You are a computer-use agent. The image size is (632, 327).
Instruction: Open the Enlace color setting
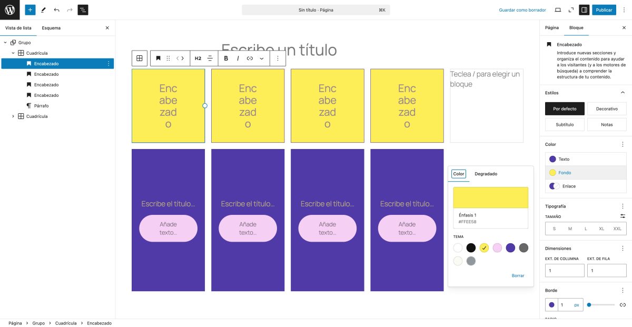pyautogui.click(x=586, y=186)
